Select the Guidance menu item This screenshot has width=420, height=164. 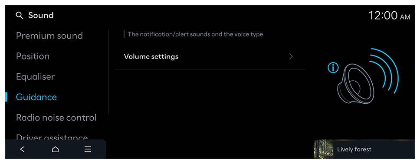(x=36, y=97)
